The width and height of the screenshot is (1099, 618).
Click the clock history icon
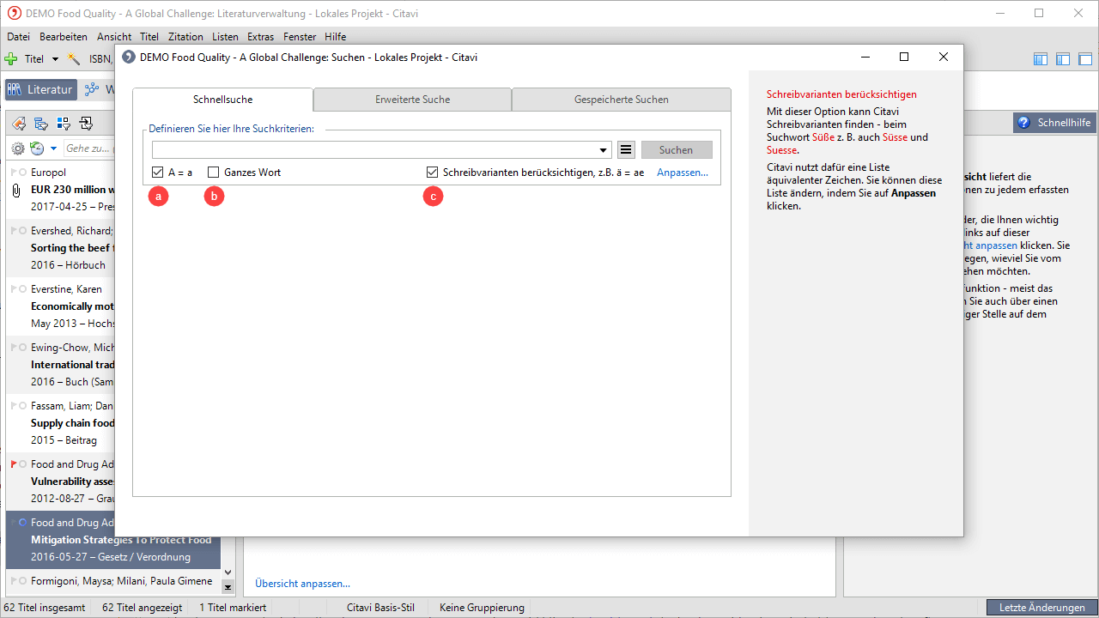tap(37, 148)
